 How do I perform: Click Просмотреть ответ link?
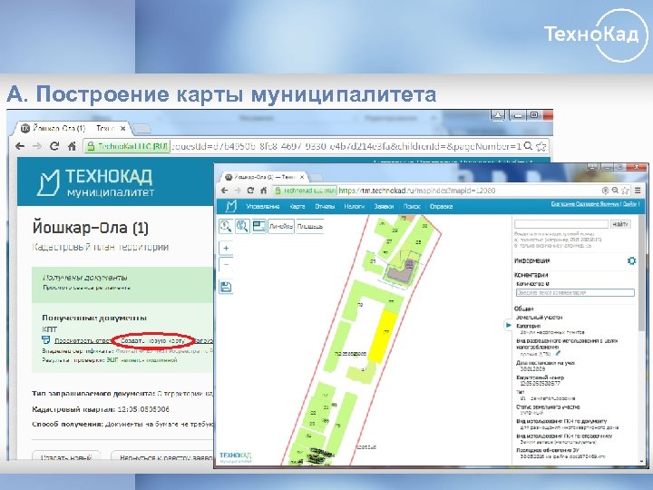pos(83,341)
